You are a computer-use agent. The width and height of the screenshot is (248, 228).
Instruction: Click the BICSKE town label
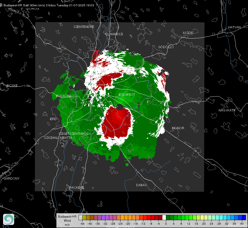click(x=12, y=85)
